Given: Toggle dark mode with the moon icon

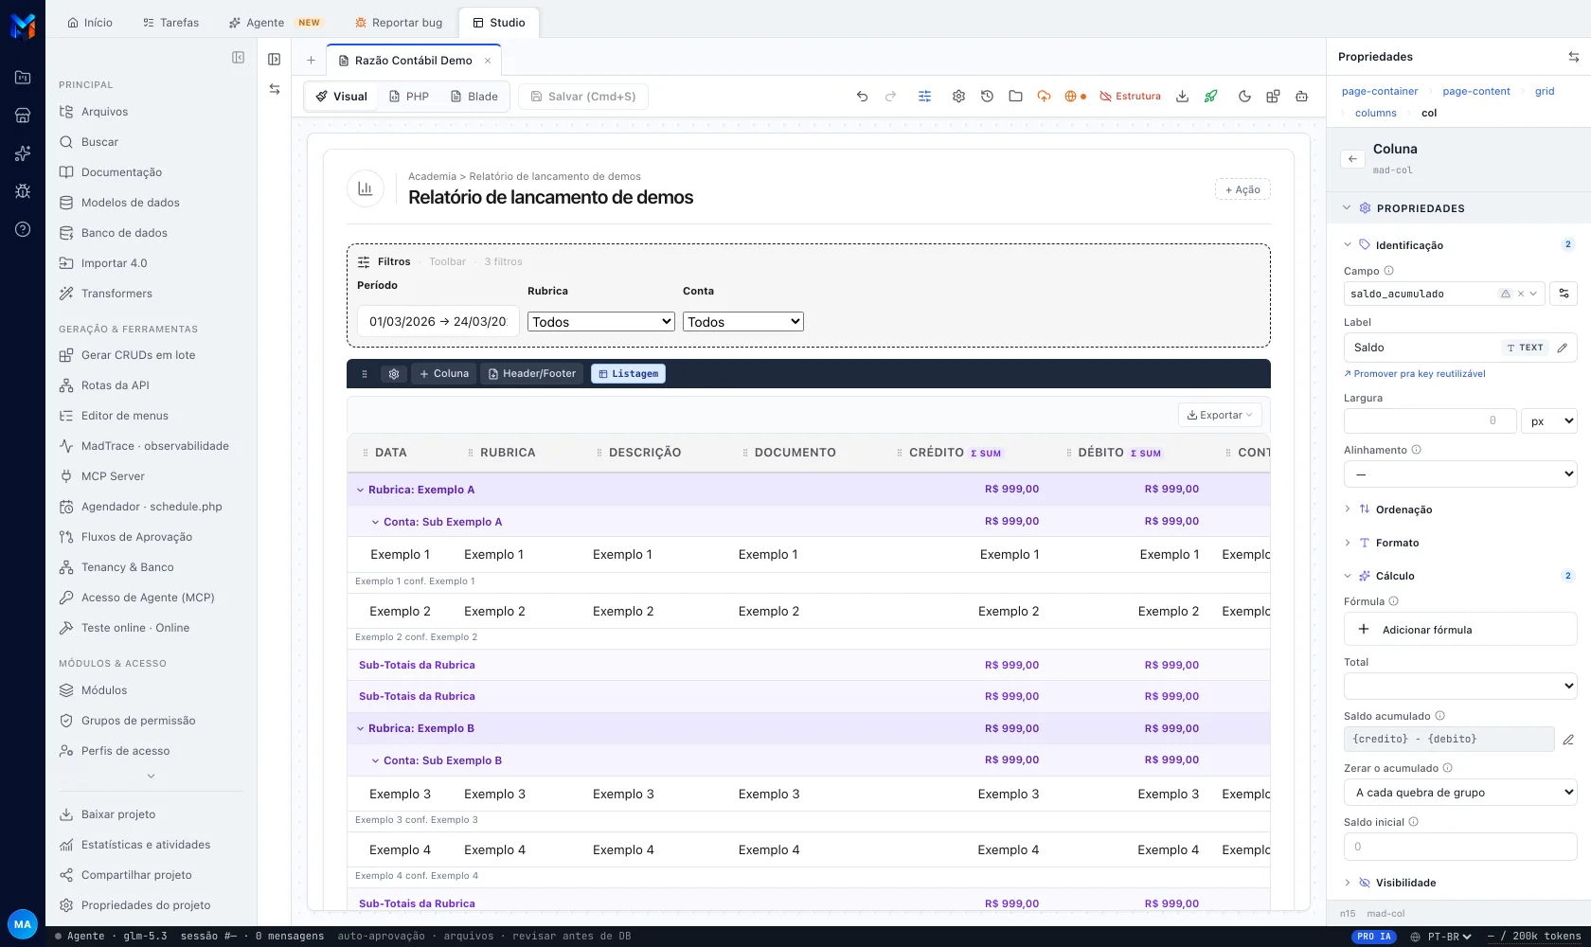Looking at the screenshot, I should coord(1244,97).
